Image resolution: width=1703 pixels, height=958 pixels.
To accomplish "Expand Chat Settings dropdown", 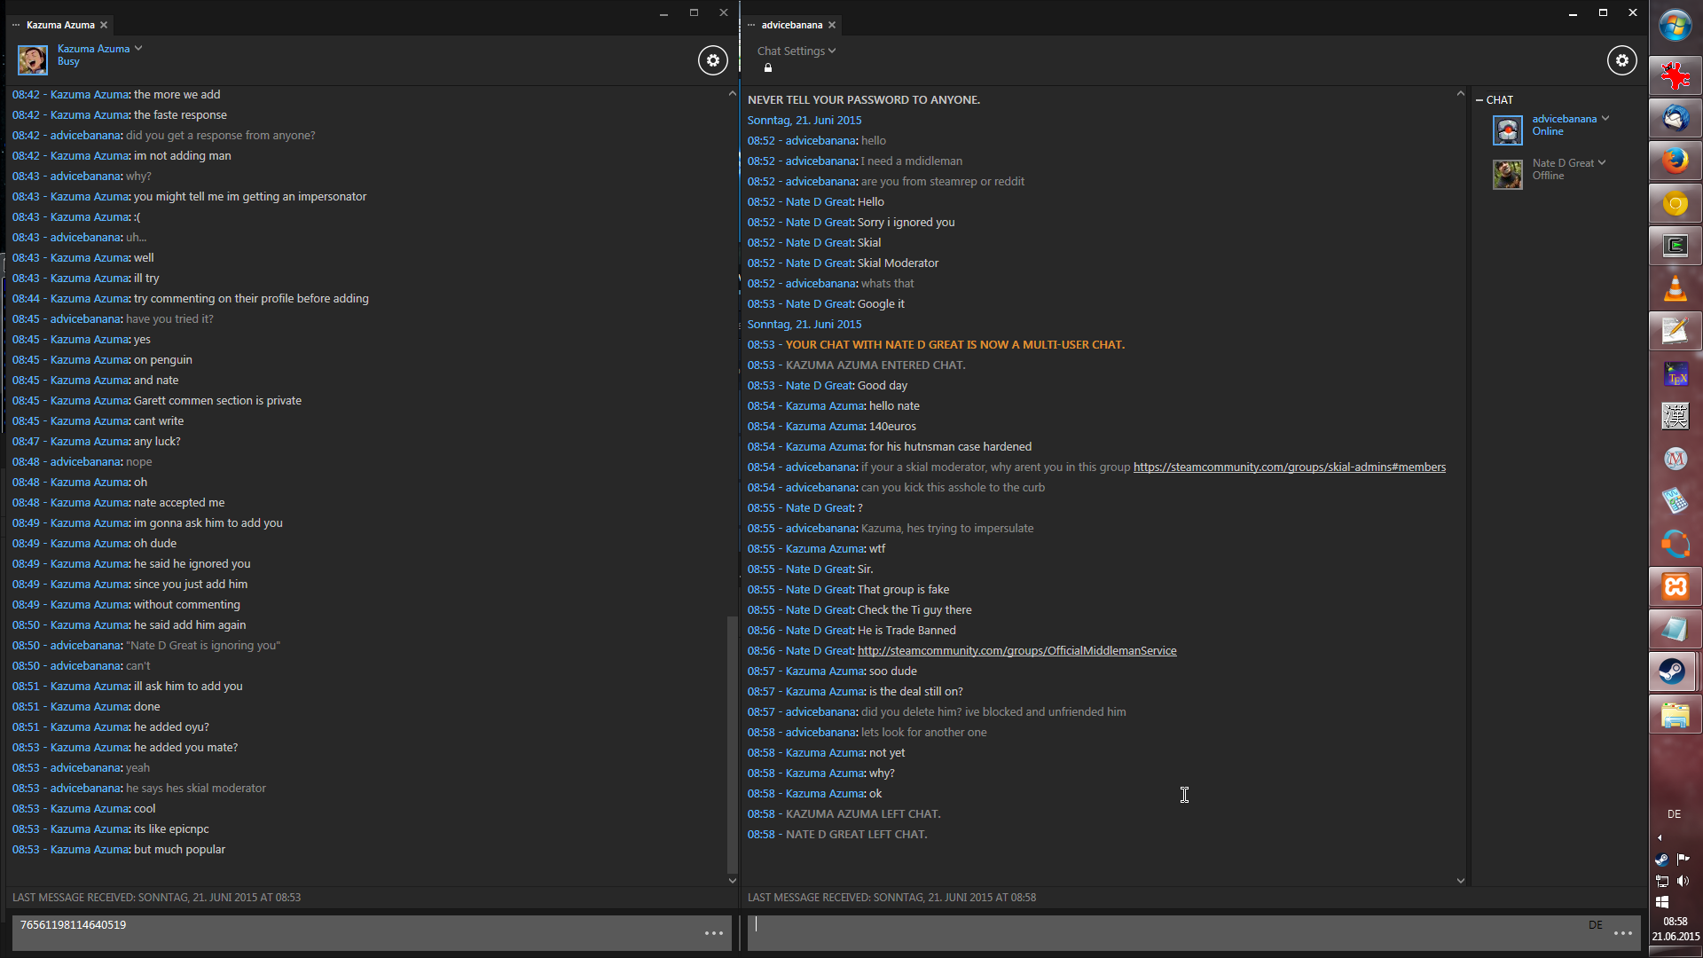I will coord(796,51).
